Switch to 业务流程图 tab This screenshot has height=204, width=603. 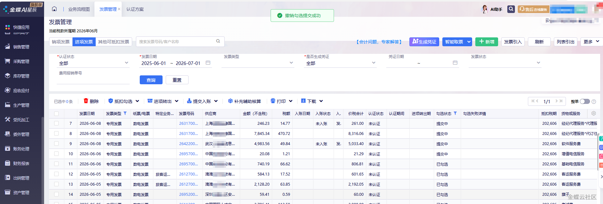(x=79, y=9)
